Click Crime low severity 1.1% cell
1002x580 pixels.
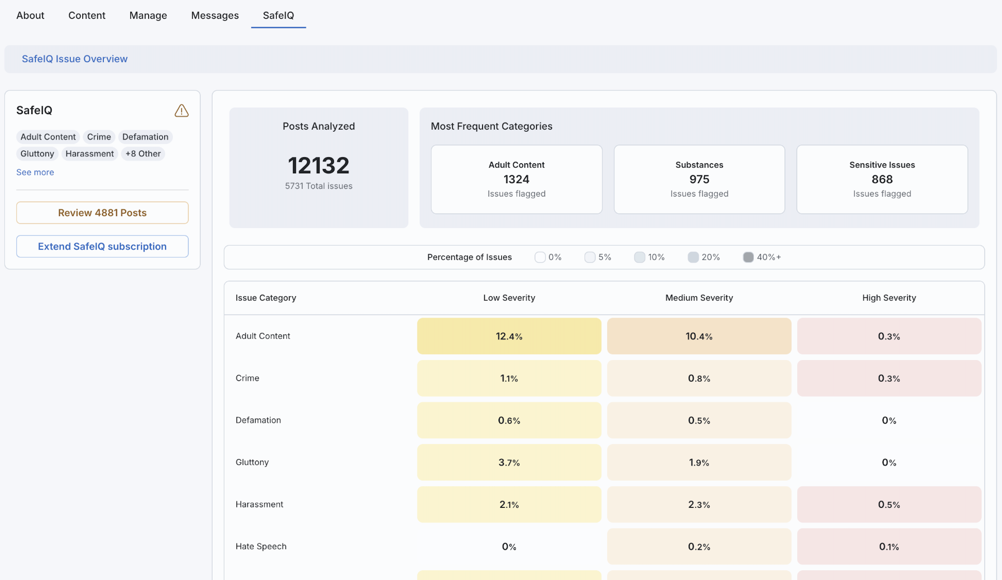509,378
